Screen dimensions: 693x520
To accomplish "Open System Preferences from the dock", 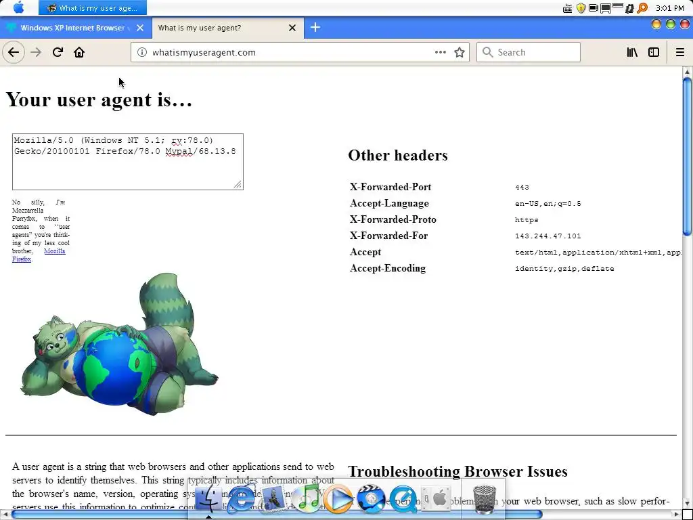I will pyautogui.click(x=436, y=499).
